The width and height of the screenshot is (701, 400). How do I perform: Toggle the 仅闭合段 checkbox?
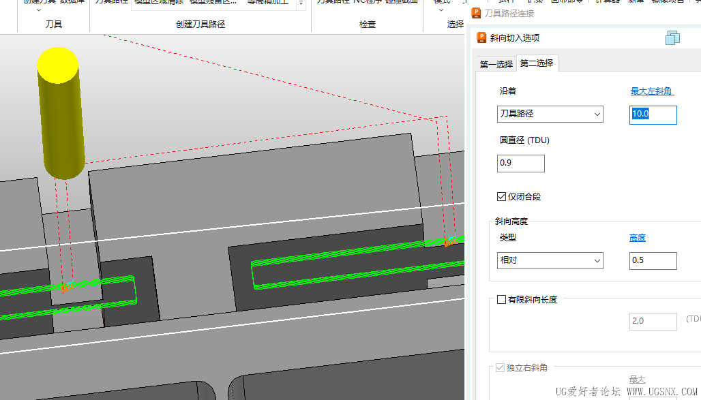coord(502,196)
